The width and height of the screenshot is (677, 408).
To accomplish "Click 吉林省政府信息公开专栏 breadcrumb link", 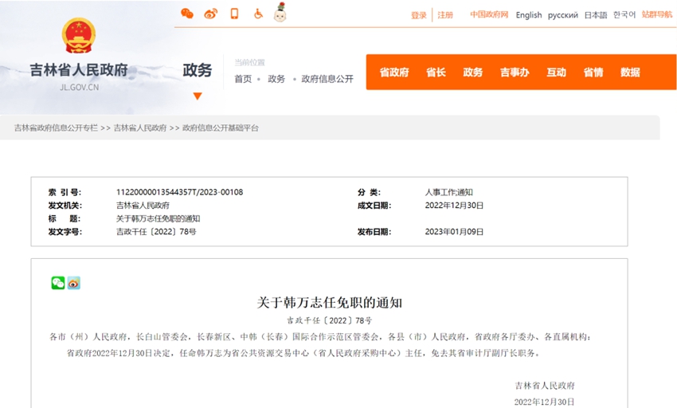I will [56, 127].
